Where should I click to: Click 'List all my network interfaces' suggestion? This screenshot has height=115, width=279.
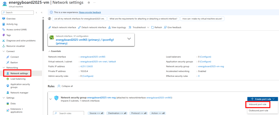79,19
